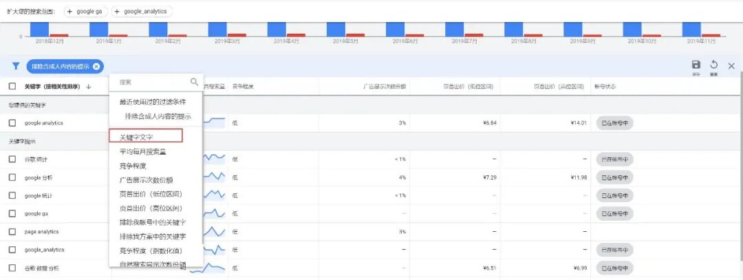
Task: Choose 页首出价（低位区间）in the filter dropdown list
Action: (151, 194)
